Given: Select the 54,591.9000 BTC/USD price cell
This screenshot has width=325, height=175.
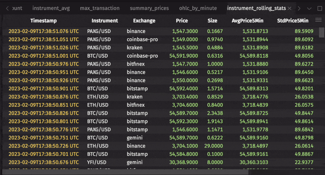Looking at the screenshot, I should tap(184, 56).
